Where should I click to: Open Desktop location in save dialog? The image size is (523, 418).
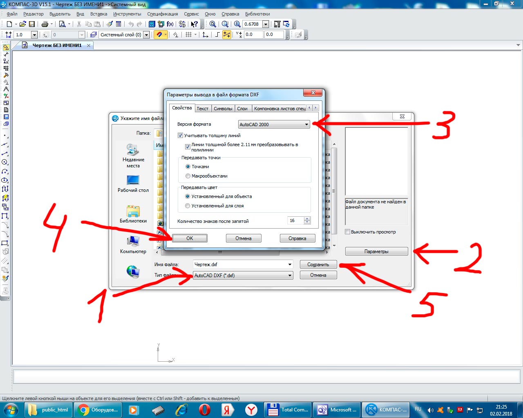coord(133,184)
